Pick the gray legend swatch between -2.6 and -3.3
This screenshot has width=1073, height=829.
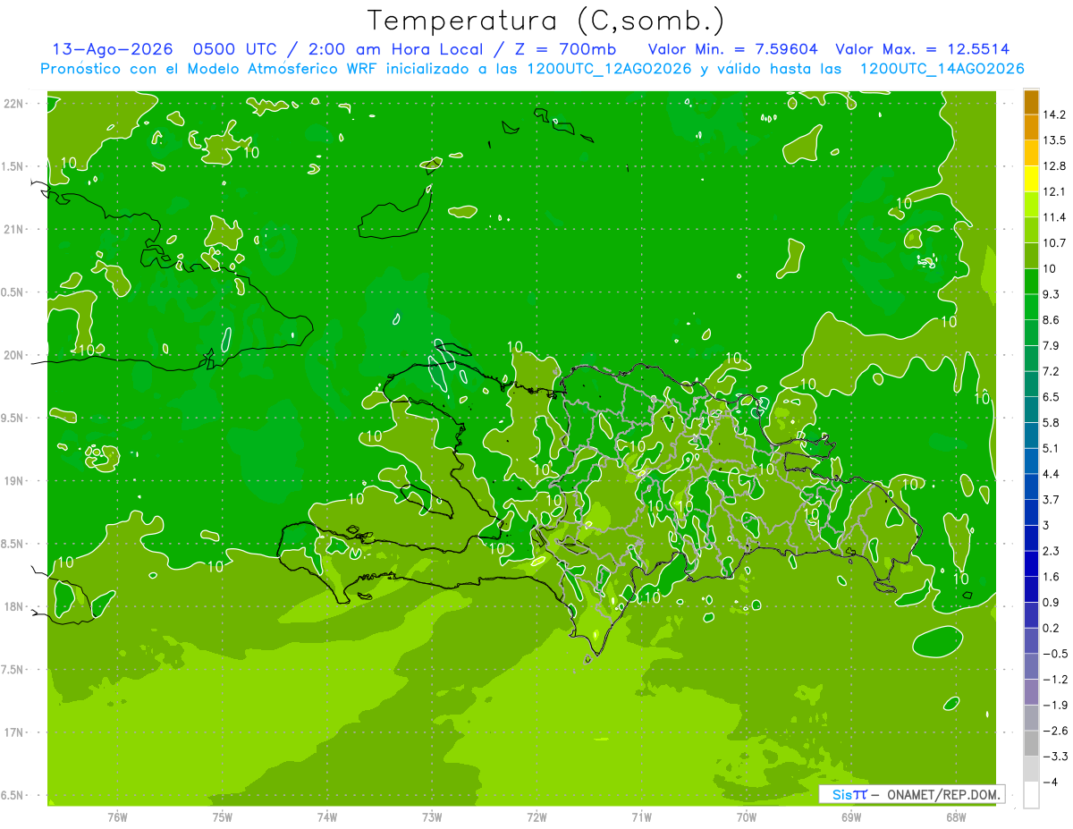tap(1031, 743)
